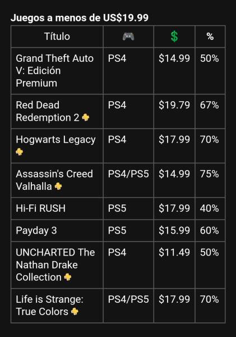
Task: Click PS Plus icon after Nathan Drake Collection
Action: point(68,277)
